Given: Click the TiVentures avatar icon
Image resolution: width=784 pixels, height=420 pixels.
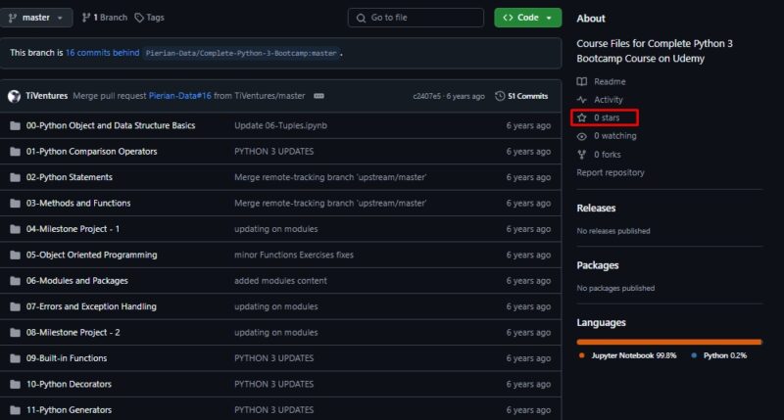Looking at the screenshot, I should click(14, 96).
